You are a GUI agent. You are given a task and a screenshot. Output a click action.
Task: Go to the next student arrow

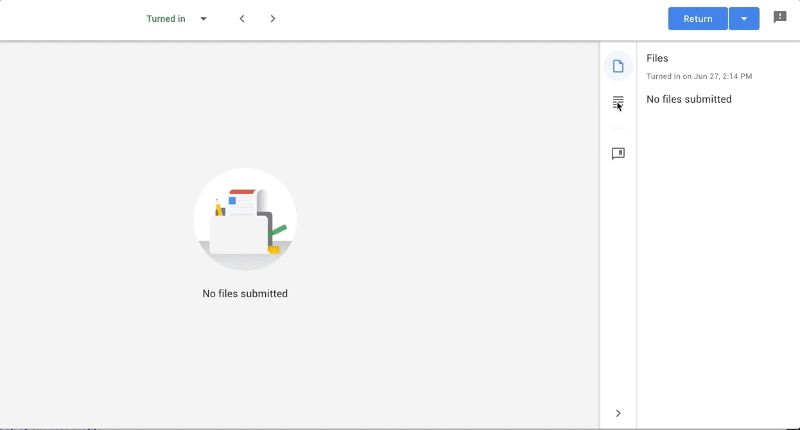click(273, 19)
